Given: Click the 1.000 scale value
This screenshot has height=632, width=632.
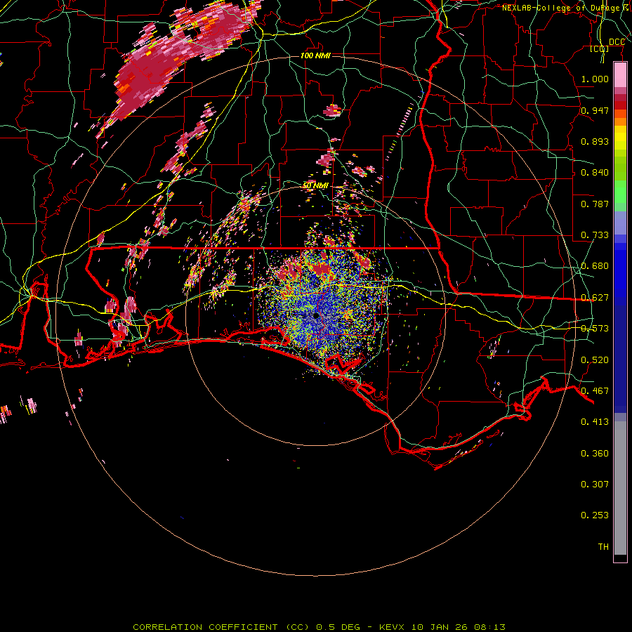Looking at the screenshot, I should click(595, 79).
